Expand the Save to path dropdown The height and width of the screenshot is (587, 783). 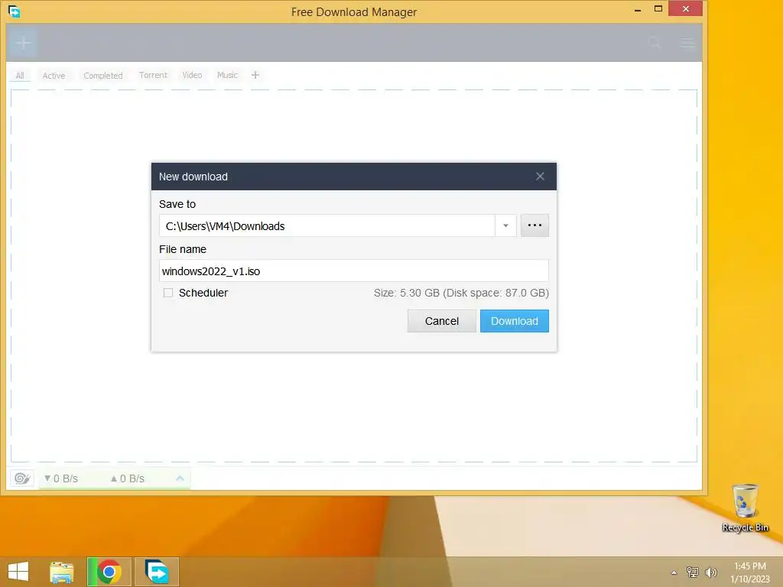pyautogui.click(x=505, y=225)
